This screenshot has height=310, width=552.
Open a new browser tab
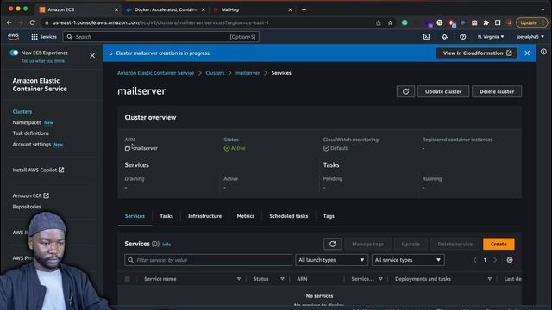coord(304,9)
